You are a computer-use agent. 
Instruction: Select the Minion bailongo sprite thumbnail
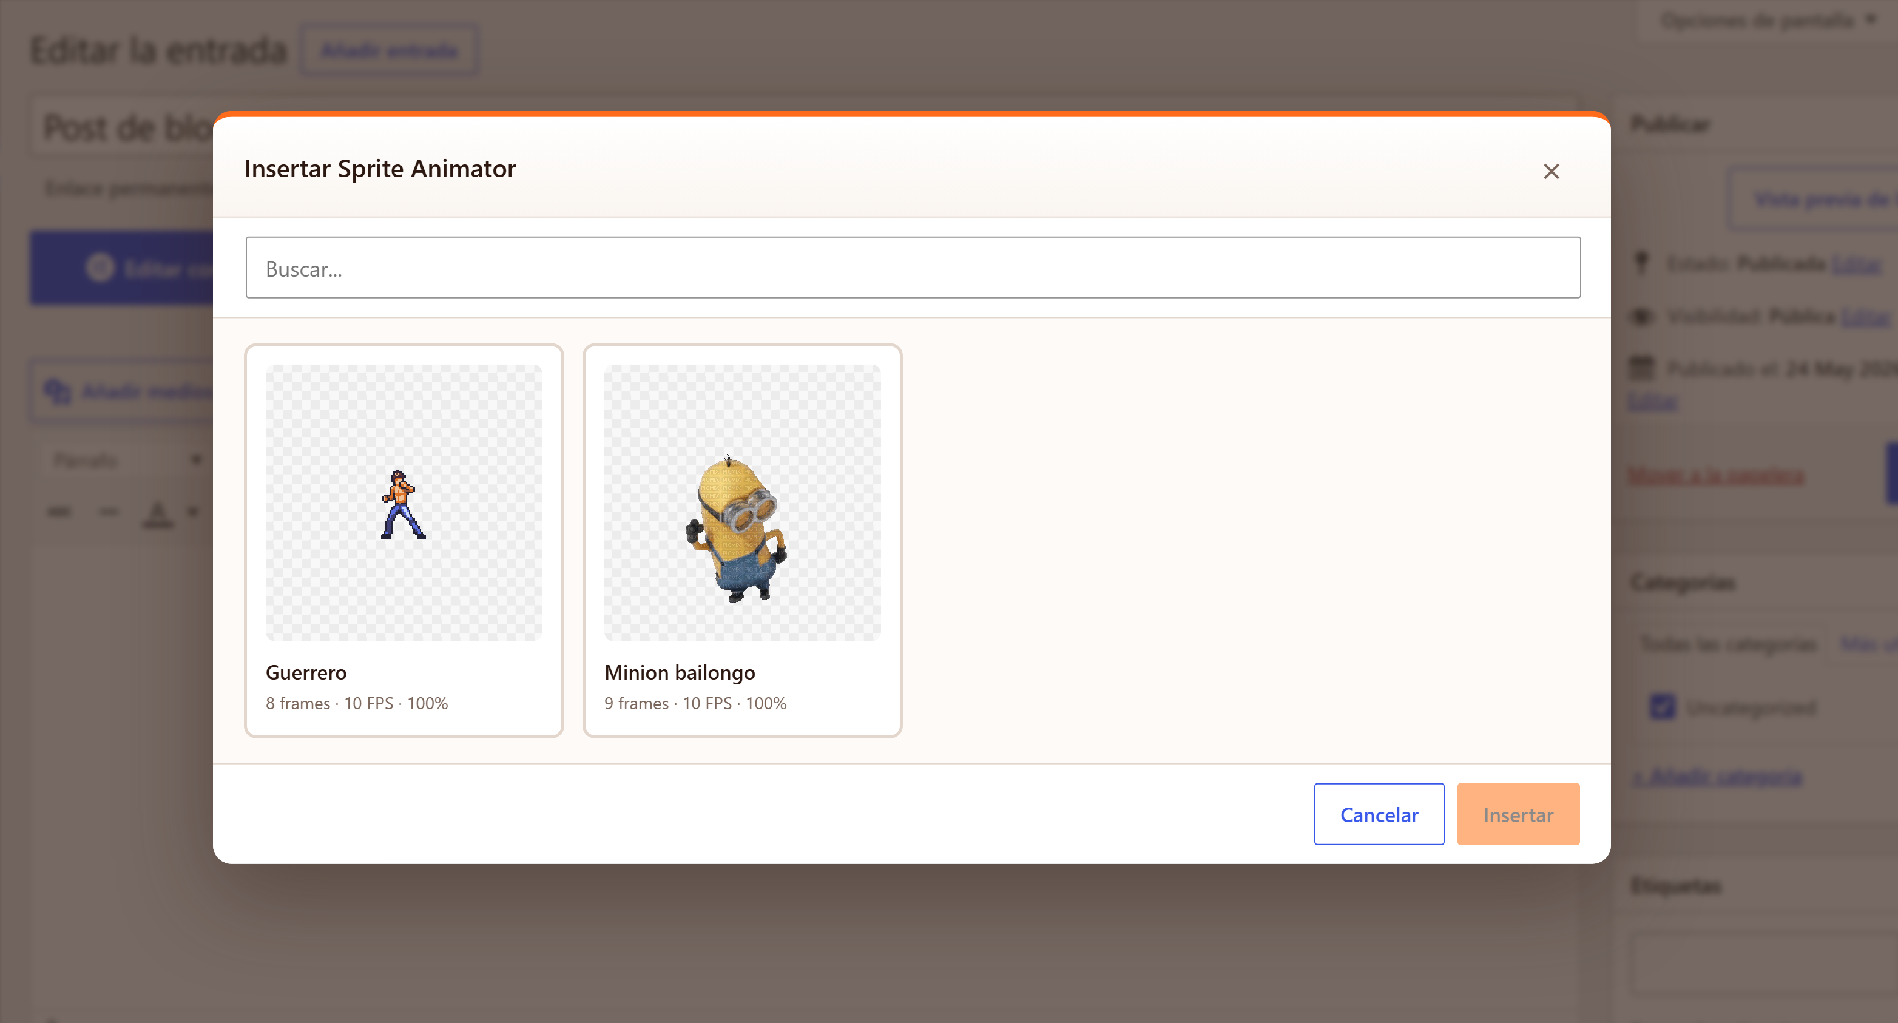742,502
